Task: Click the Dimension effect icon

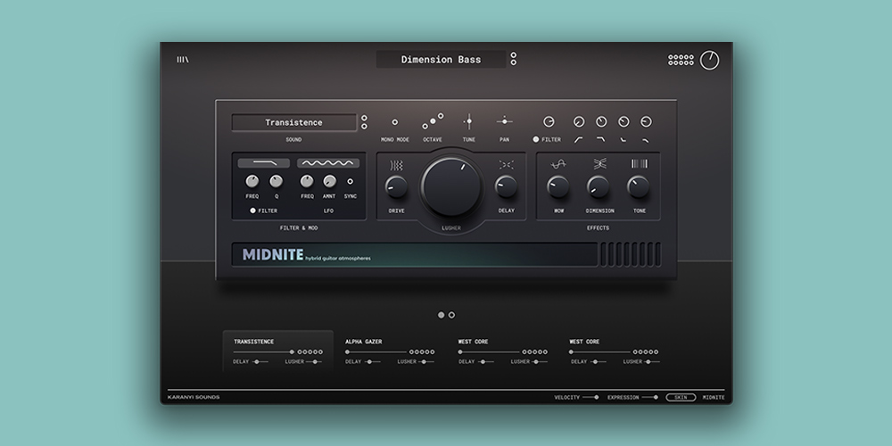Action: (x=599, y=164)
